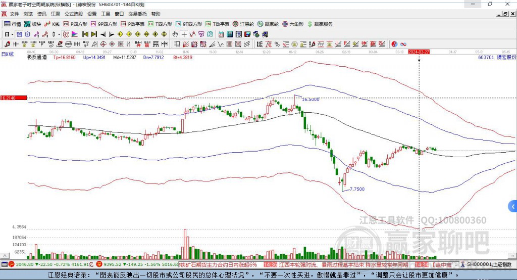Jump to first bar with skip-to-start icon
The width and height of the screenshot is (517, 280).
click(85, 34)
